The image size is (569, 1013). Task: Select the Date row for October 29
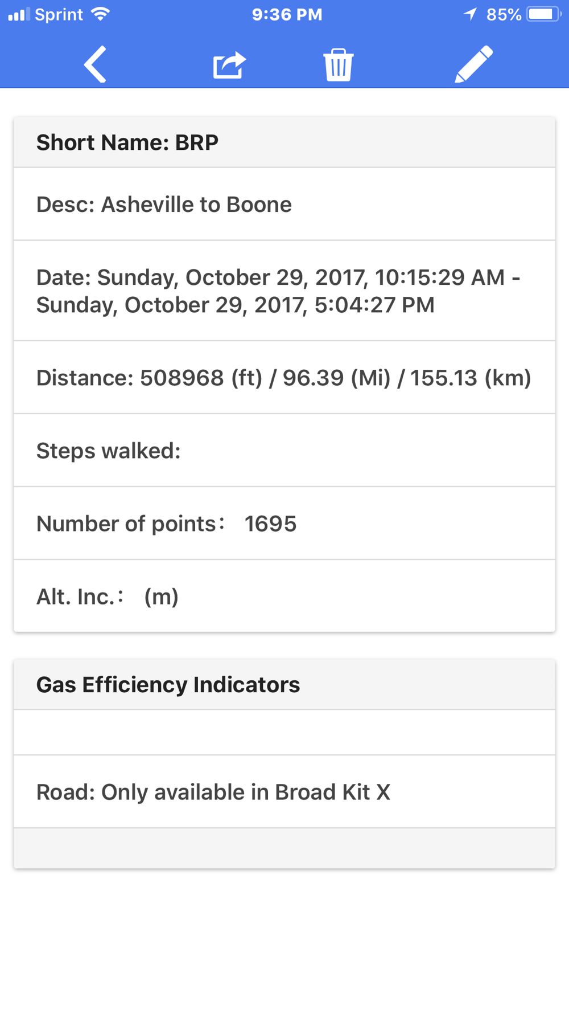(x=284, y=291)
